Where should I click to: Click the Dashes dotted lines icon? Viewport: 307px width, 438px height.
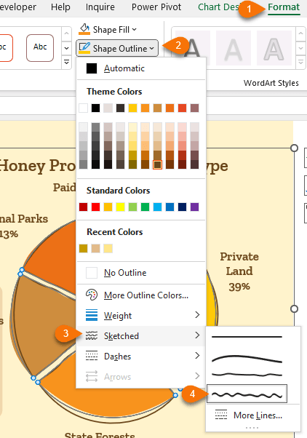(92, 356)
